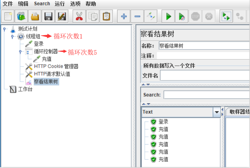This screenshot has width=250, height=168.
Task: Remove element using minus icon
Action: point(137,16)
